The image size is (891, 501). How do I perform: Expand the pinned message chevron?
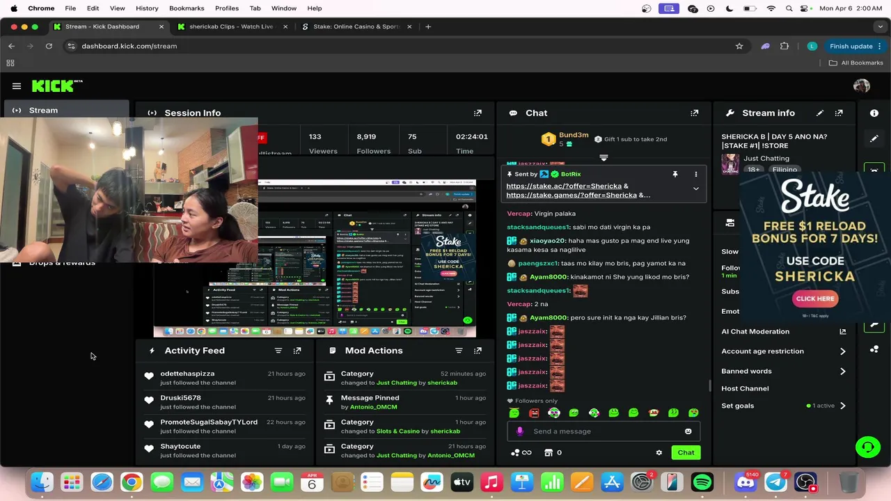click(695, 189)
